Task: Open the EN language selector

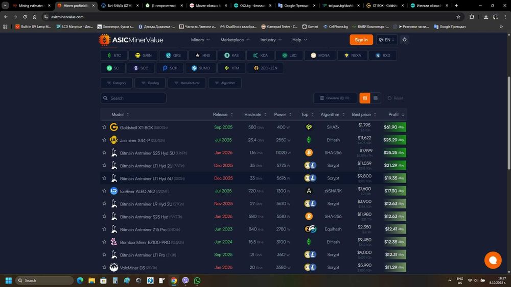Action: pyautogui.click(x=387, y=40)
